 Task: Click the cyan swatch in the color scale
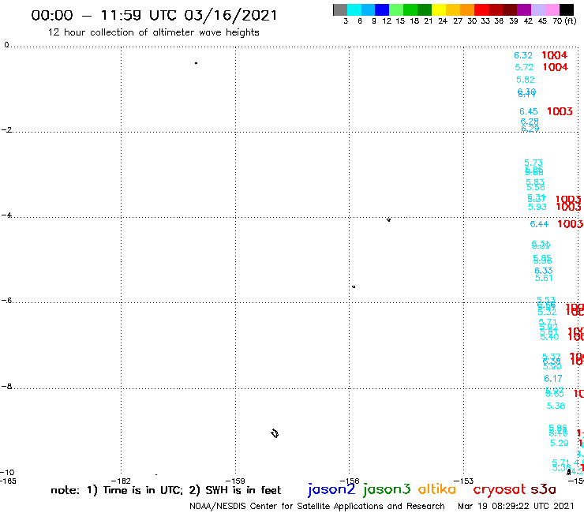point(354,9)
